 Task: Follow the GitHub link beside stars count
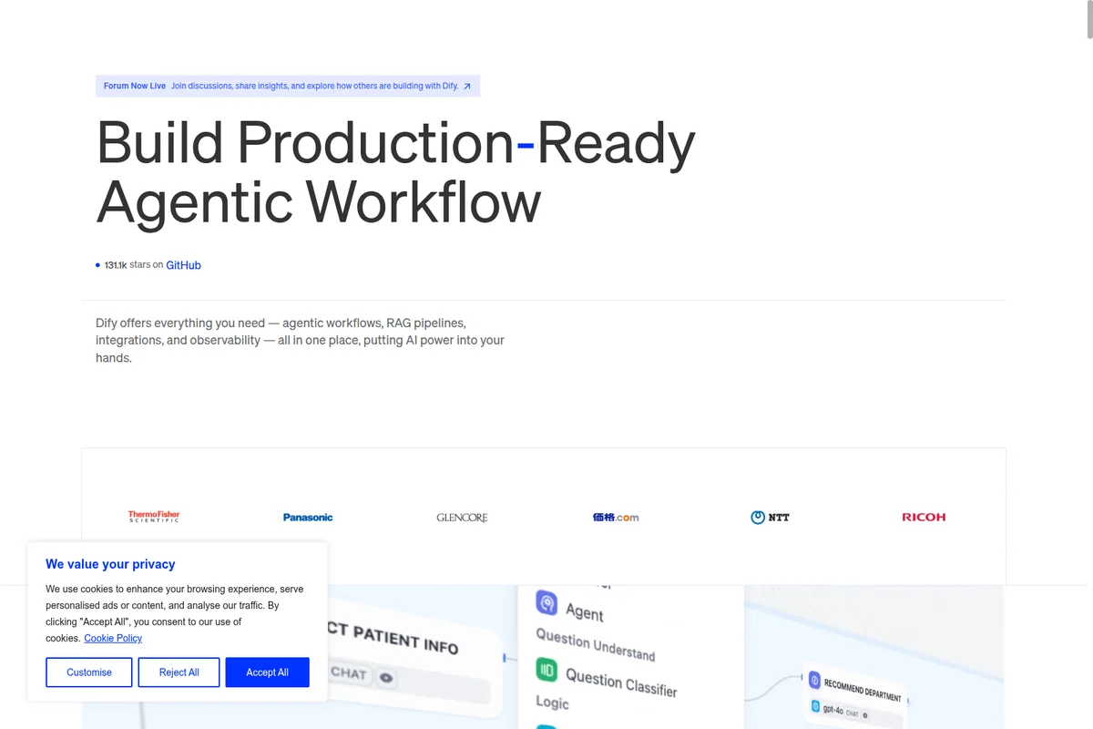[183, 265]
